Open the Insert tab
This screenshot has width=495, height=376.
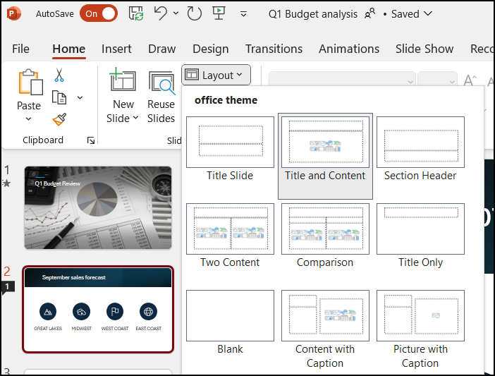click(116, 49)
